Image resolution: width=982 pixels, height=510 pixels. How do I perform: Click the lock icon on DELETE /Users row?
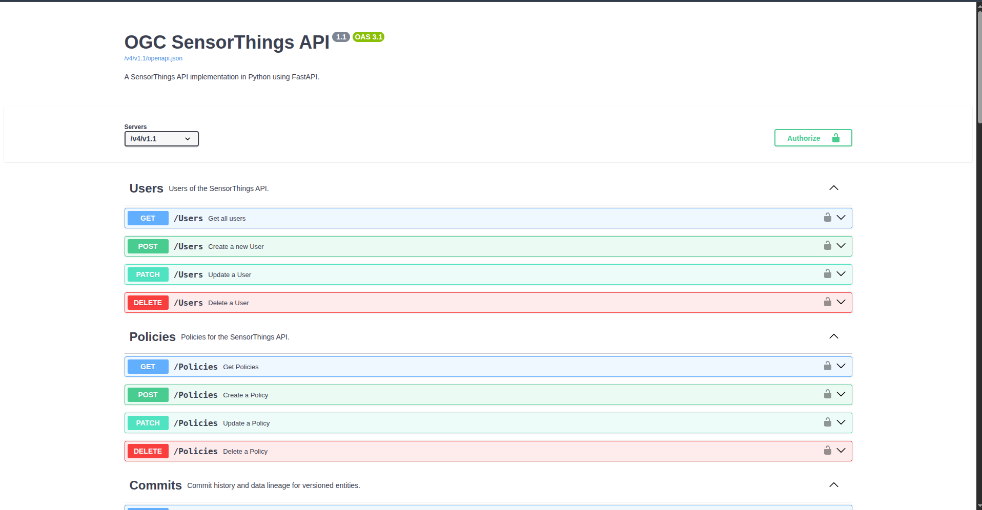tap(827, 302)
